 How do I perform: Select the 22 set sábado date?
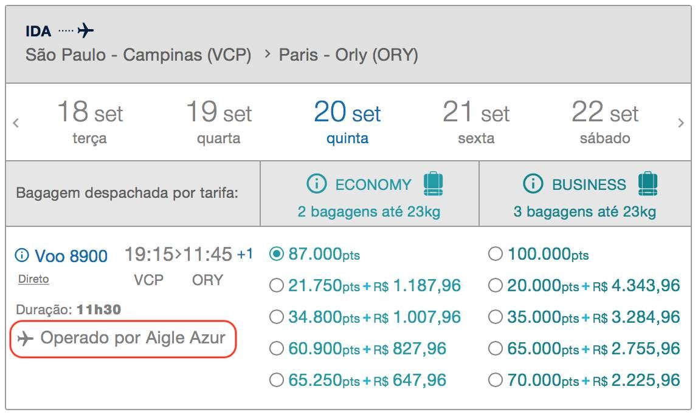(x=605, y=122)
